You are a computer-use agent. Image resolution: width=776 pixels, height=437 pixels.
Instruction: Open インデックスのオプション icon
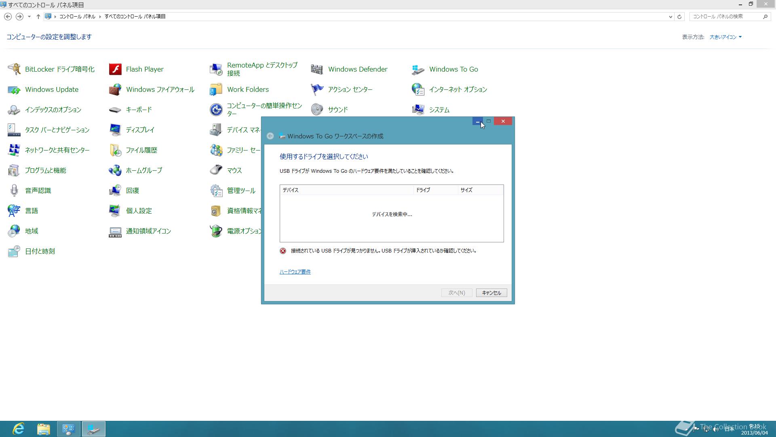(14, 110)
